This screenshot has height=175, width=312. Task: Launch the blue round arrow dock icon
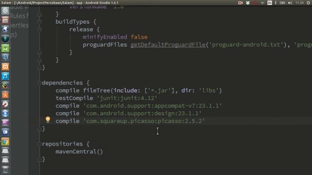[x=5, y=114]
